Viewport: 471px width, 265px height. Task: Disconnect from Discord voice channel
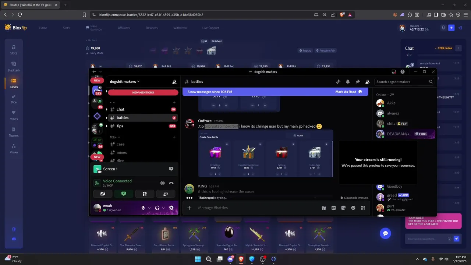(171, 183)
